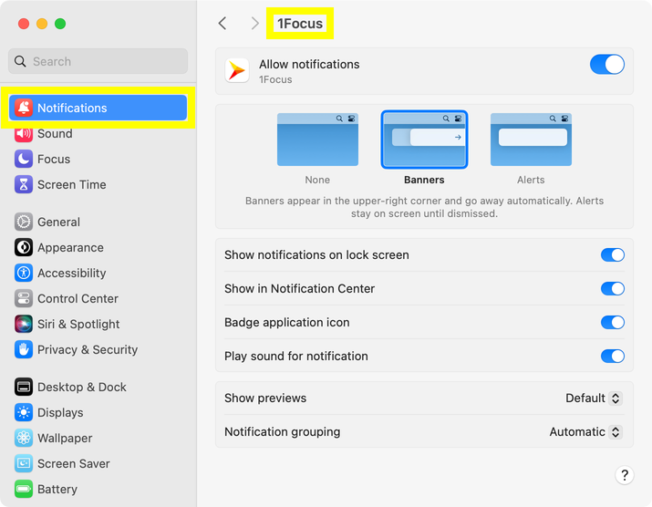This screenshot has width=652, height=507.
Task: Select the None notification style thumbnail
Action: (x=317, y=140)
